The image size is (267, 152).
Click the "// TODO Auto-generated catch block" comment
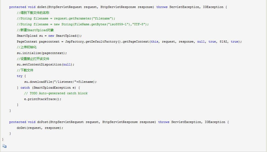pyautogui.click(x=56, y=93)
